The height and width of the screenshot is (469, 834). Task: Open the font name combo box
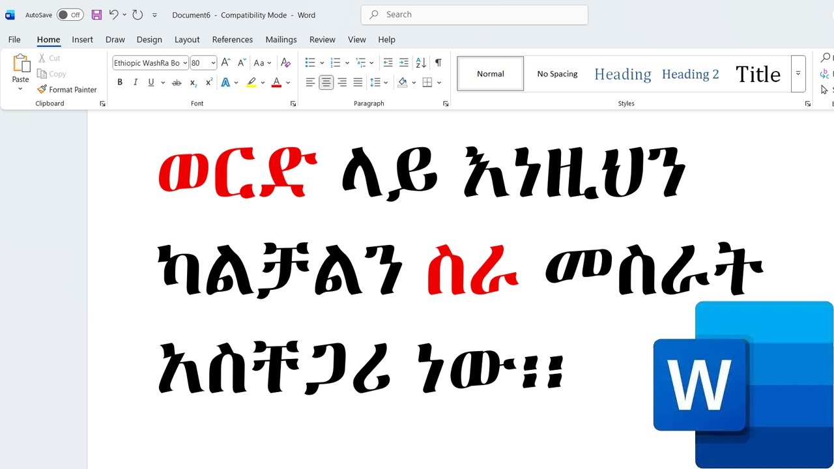click(x=151, y=63)
